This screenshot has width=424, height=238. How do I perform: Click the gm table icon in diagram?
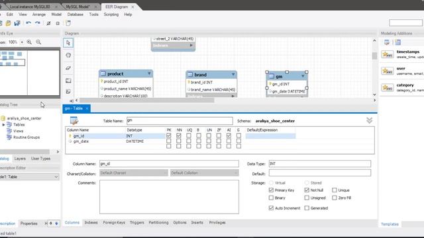(272, 77)
